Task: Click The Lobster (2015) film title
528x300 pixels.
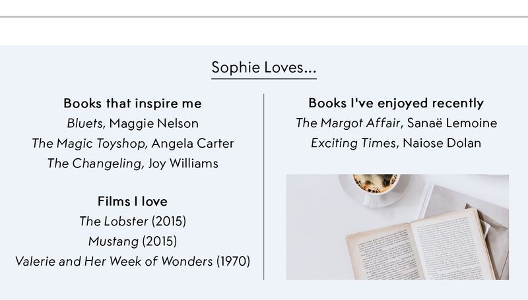Action: click(x=133, y=222)
